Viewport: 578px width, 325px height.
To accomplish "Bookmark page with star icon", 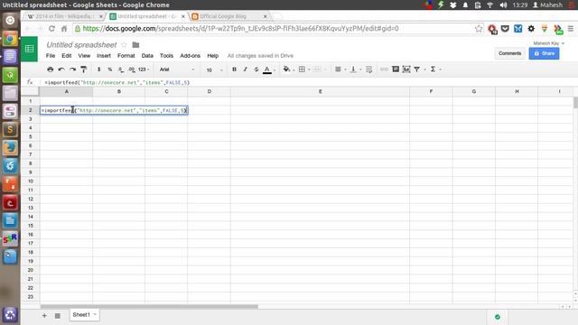I will coord(479,29).
